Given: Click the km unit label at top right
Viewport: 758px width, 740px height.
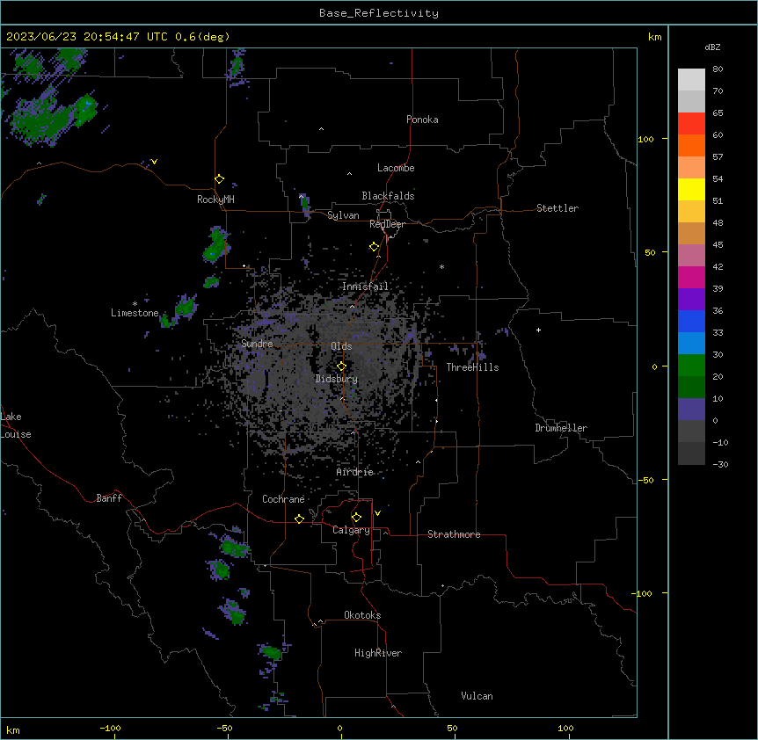Looking at the screenshot, I should (655, 37).
